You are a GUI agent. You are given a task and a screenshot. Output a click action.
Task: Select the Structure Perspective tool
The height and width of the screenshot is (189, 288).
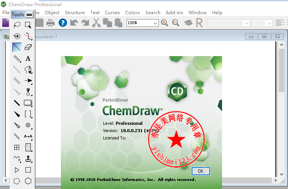tap(17, 36)
